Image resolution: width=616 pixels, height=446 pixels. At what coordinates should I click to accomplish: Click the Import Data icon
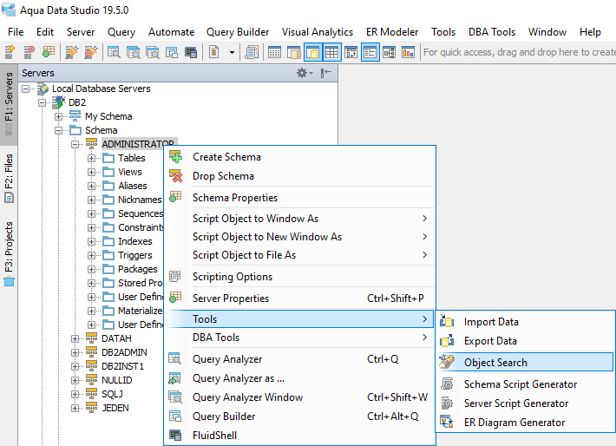pos(447,322)
